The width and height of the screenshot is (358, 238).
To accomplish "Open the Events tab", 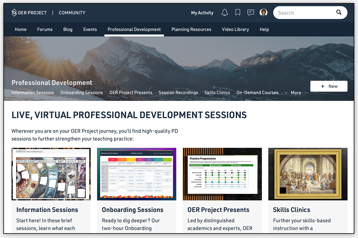I will click(90, 29).
